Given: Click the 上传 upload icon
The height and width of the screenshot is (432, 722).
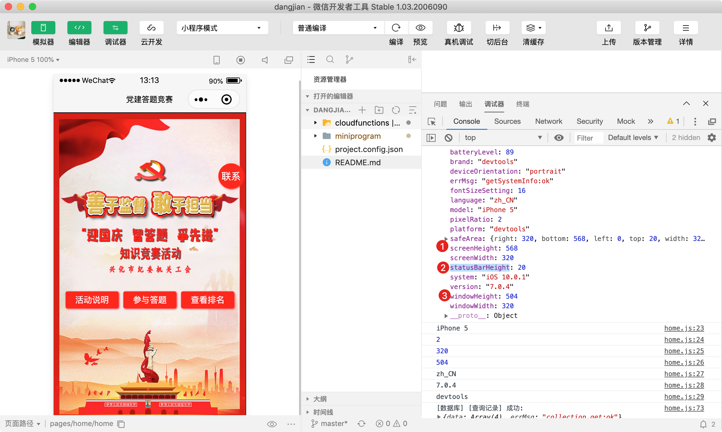Looking at the screenshot, I should (609, 28).
